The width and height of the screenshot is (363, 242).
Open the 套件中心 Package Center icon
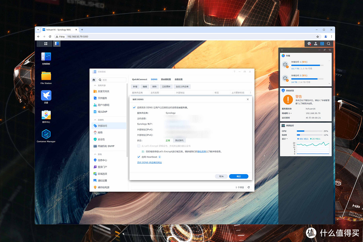pyautogui.click(x=46, y=115)
